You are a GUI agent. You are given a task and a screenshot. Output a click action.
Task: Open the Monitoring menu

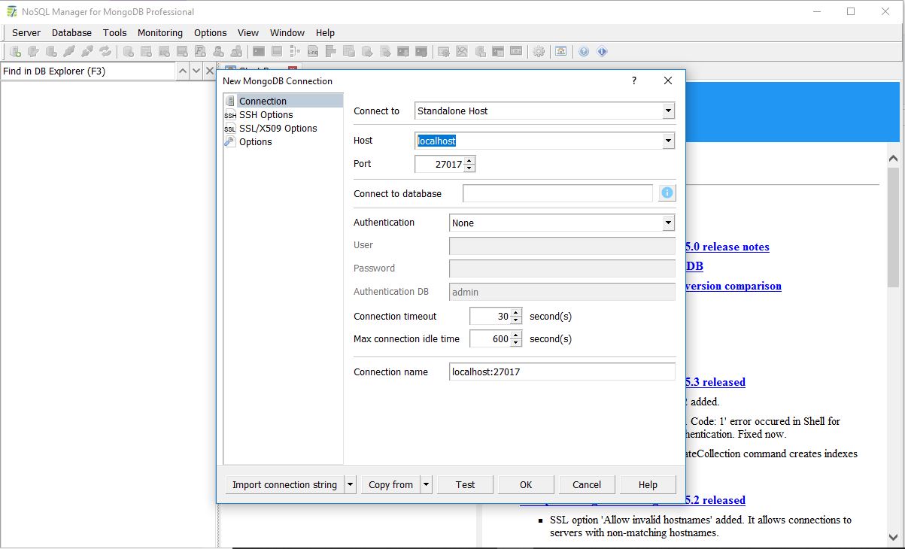coord(159,32)
